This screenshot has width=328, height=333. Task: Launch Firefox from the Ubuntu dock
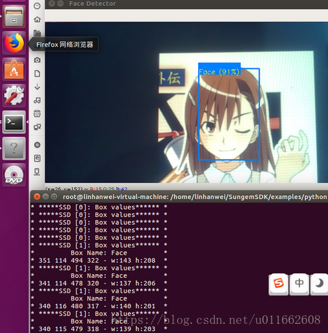(14, 43)
